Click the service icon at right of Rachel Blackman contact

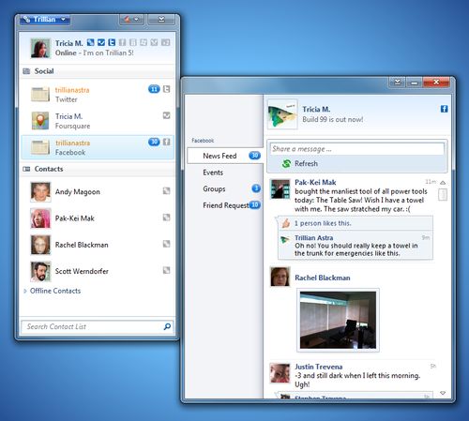[167, 244]
